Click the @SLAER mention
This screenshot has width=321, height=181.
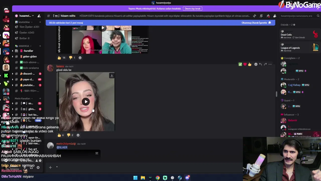62,147
